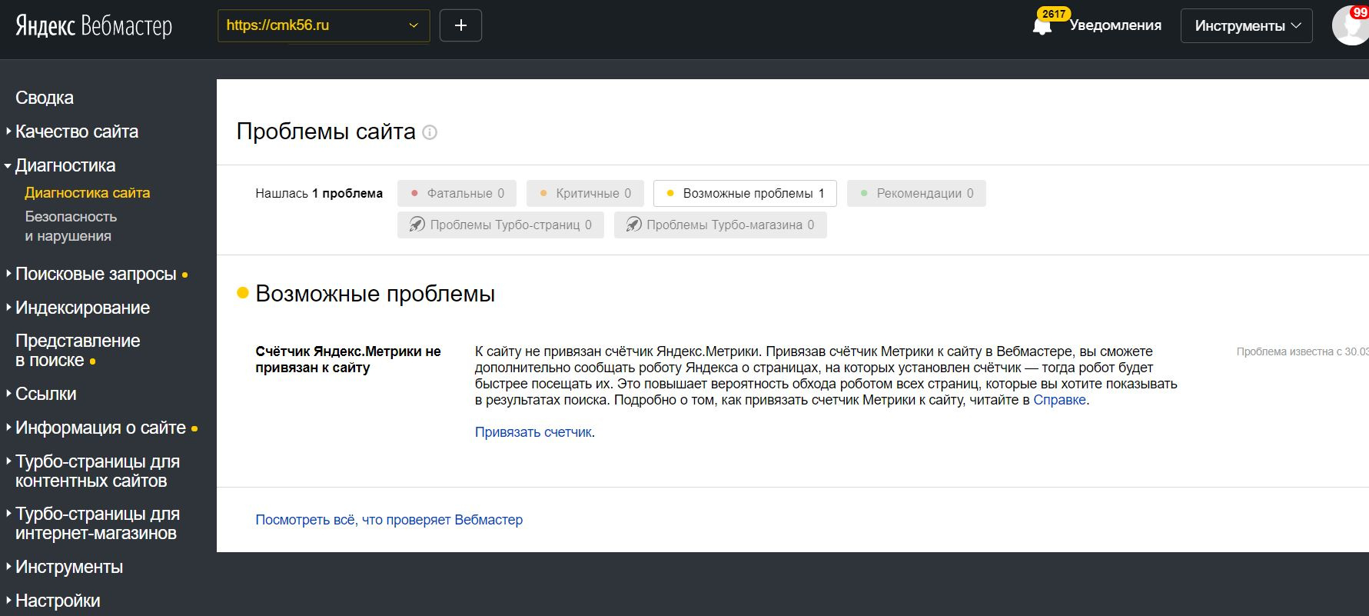The image size is (1369, 616).
Task: Open Сводка in the sidebar
Action: pyautogui.click(x=45, y=98)
